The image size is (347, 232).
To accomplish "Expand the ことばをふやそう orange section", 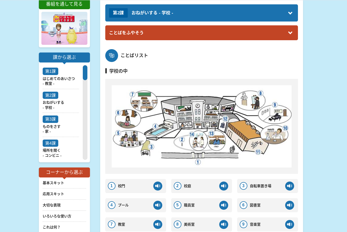I will tap(201, 33).
